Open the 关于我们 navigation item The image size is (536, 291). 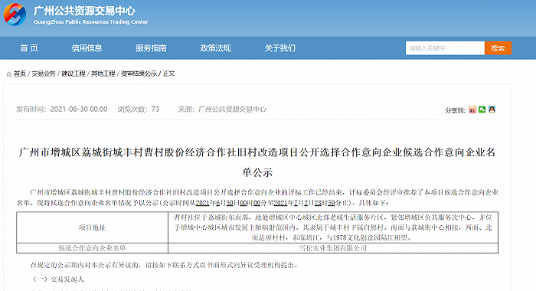point(280,48)
